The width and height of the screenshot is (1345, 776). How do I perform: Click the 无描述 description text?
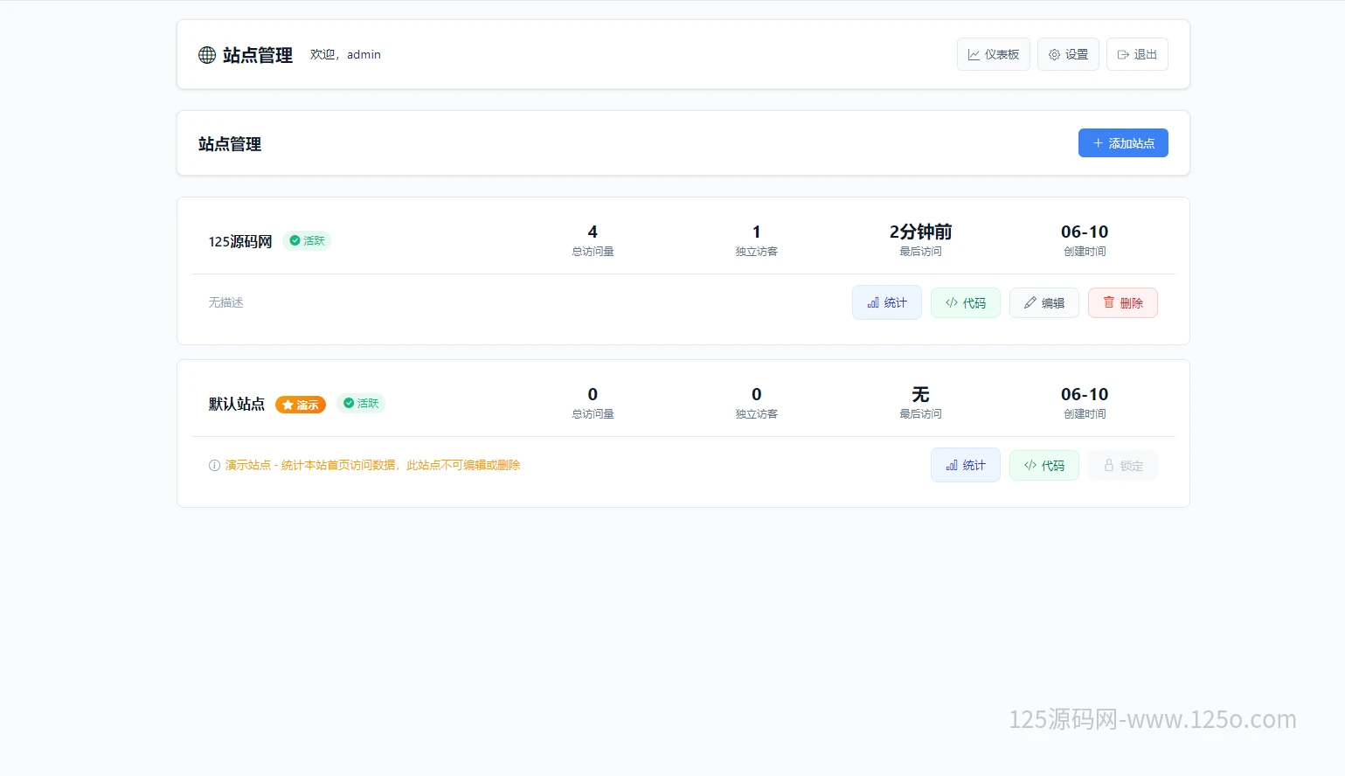(225, 302)
